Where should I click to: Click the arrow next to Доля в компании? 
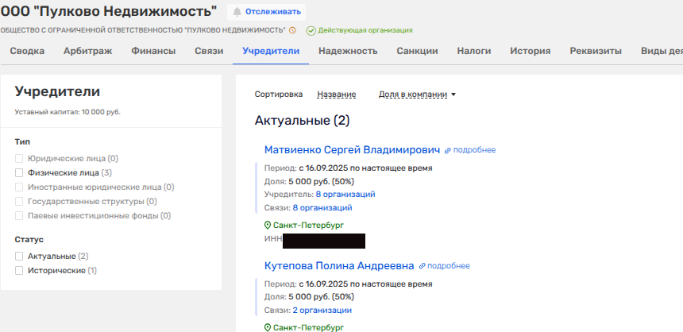pyautogui.click(x=453, y=95)
